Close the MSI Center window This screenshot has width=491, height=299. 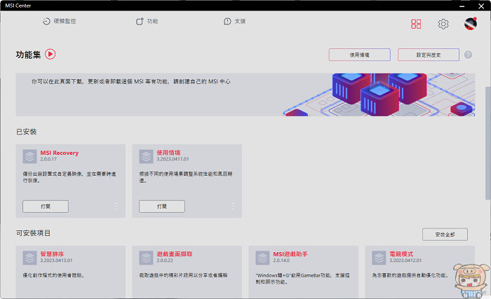481,6
